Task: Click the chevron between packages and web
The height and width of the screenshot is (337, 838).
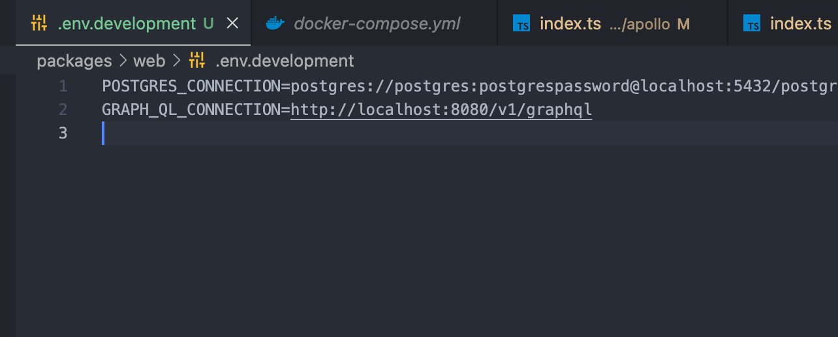Action: [x=123, y=61]
